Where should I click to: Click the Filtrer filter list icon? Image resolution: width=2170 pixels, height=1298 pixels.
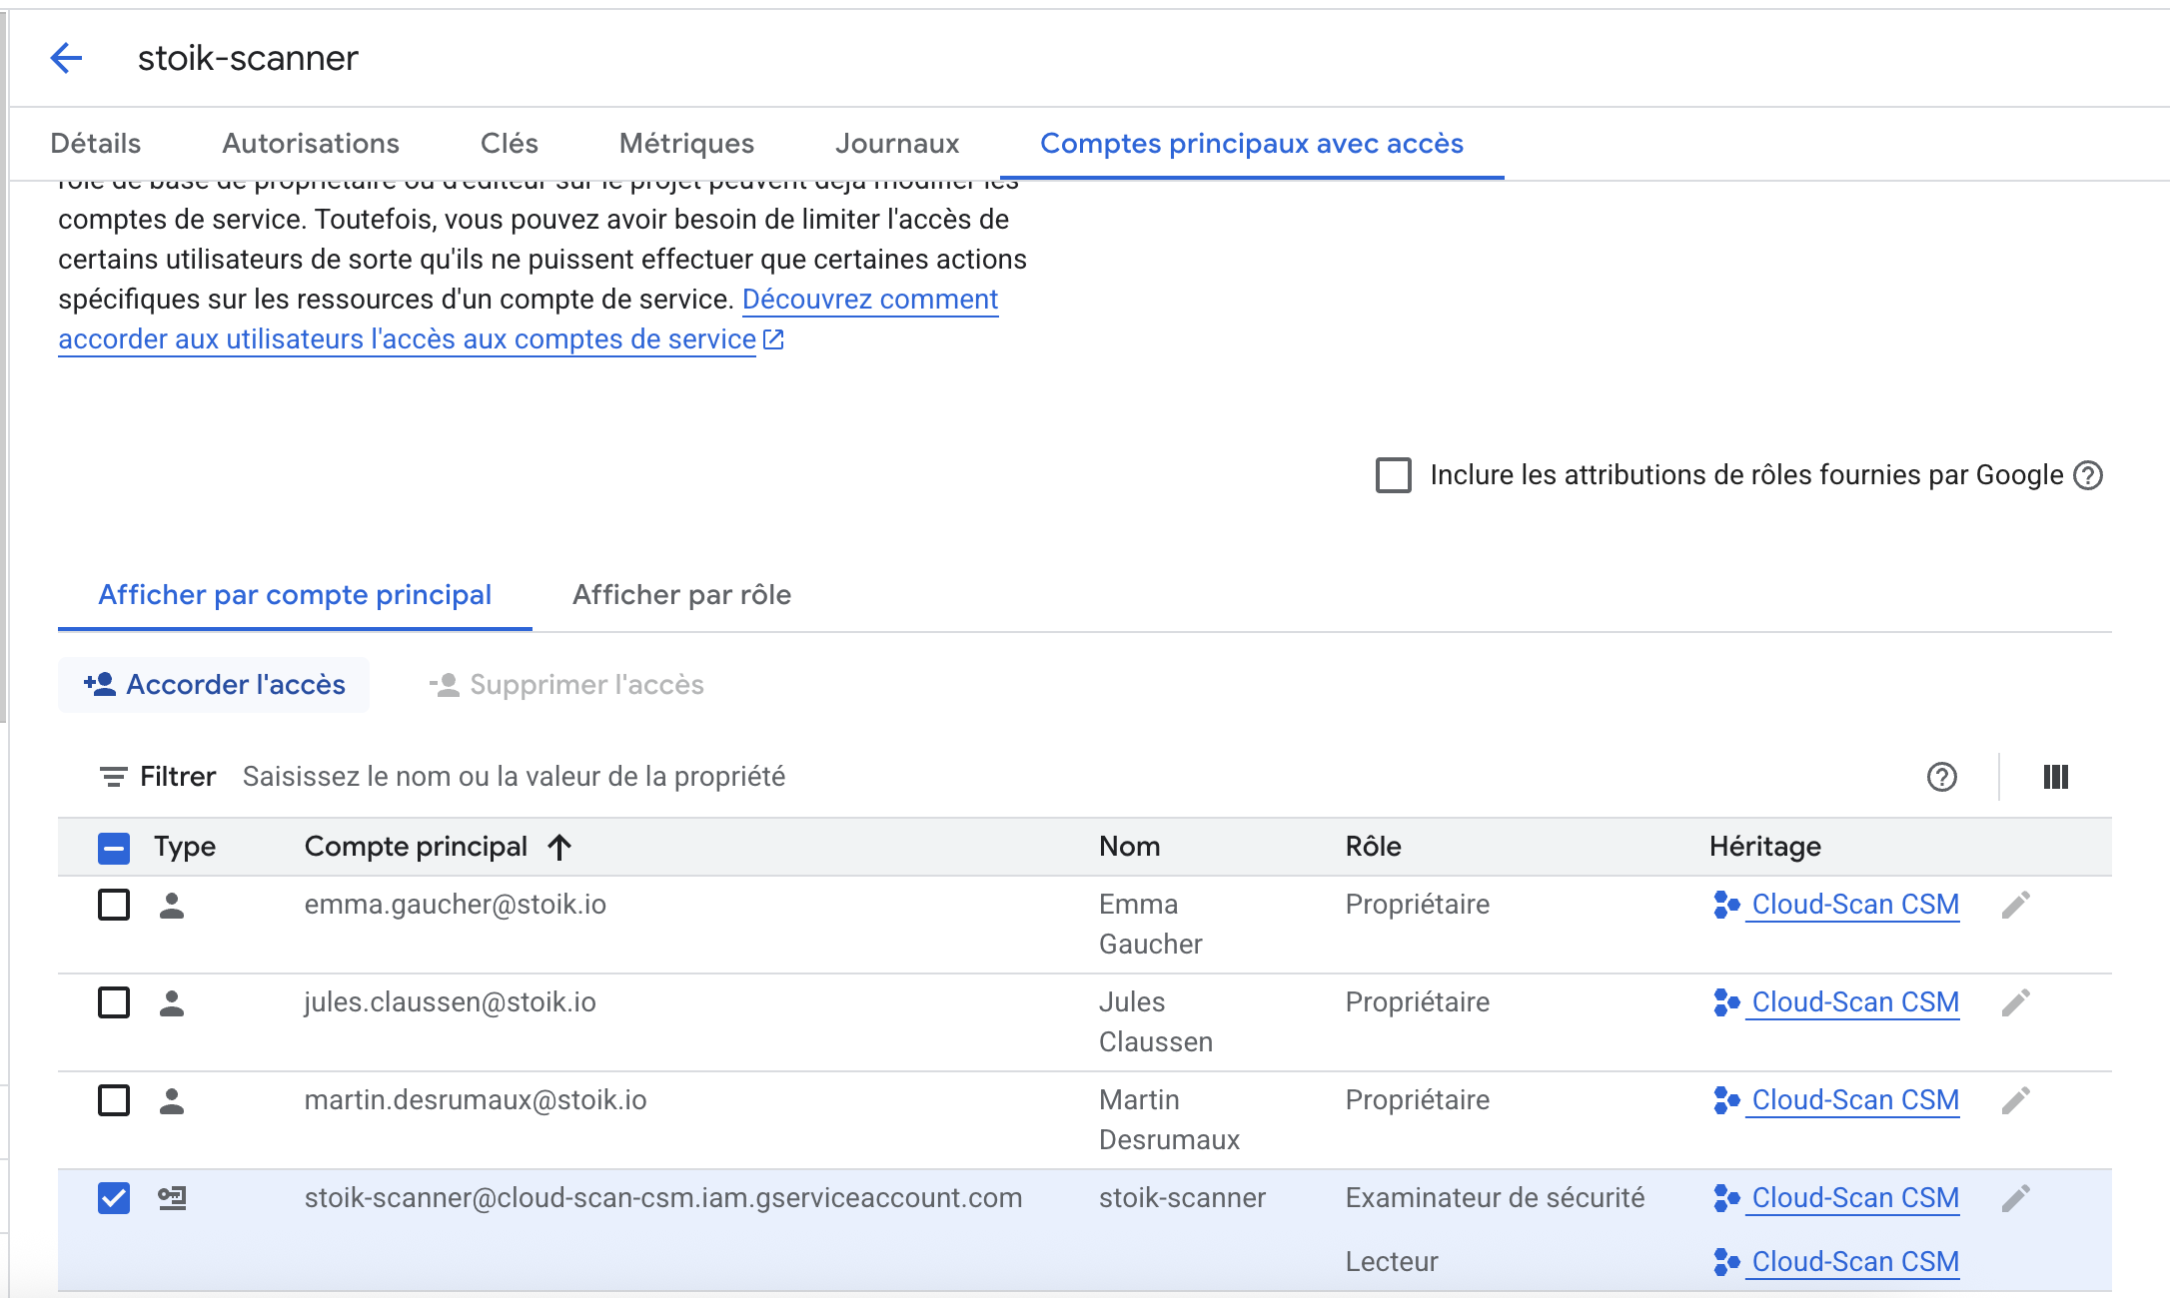click(113, 777)
